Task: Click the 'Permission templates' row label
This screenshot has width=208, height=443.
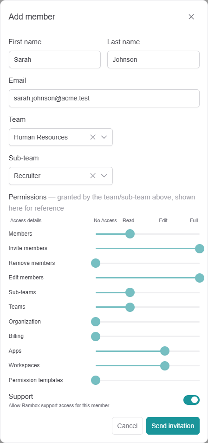Action: pos(36,380)
